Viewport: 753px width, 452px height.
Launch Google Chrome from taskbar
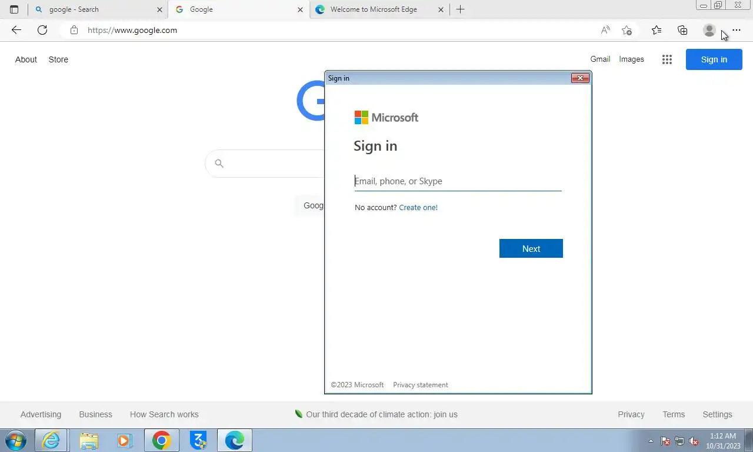(x=161, y=440)
